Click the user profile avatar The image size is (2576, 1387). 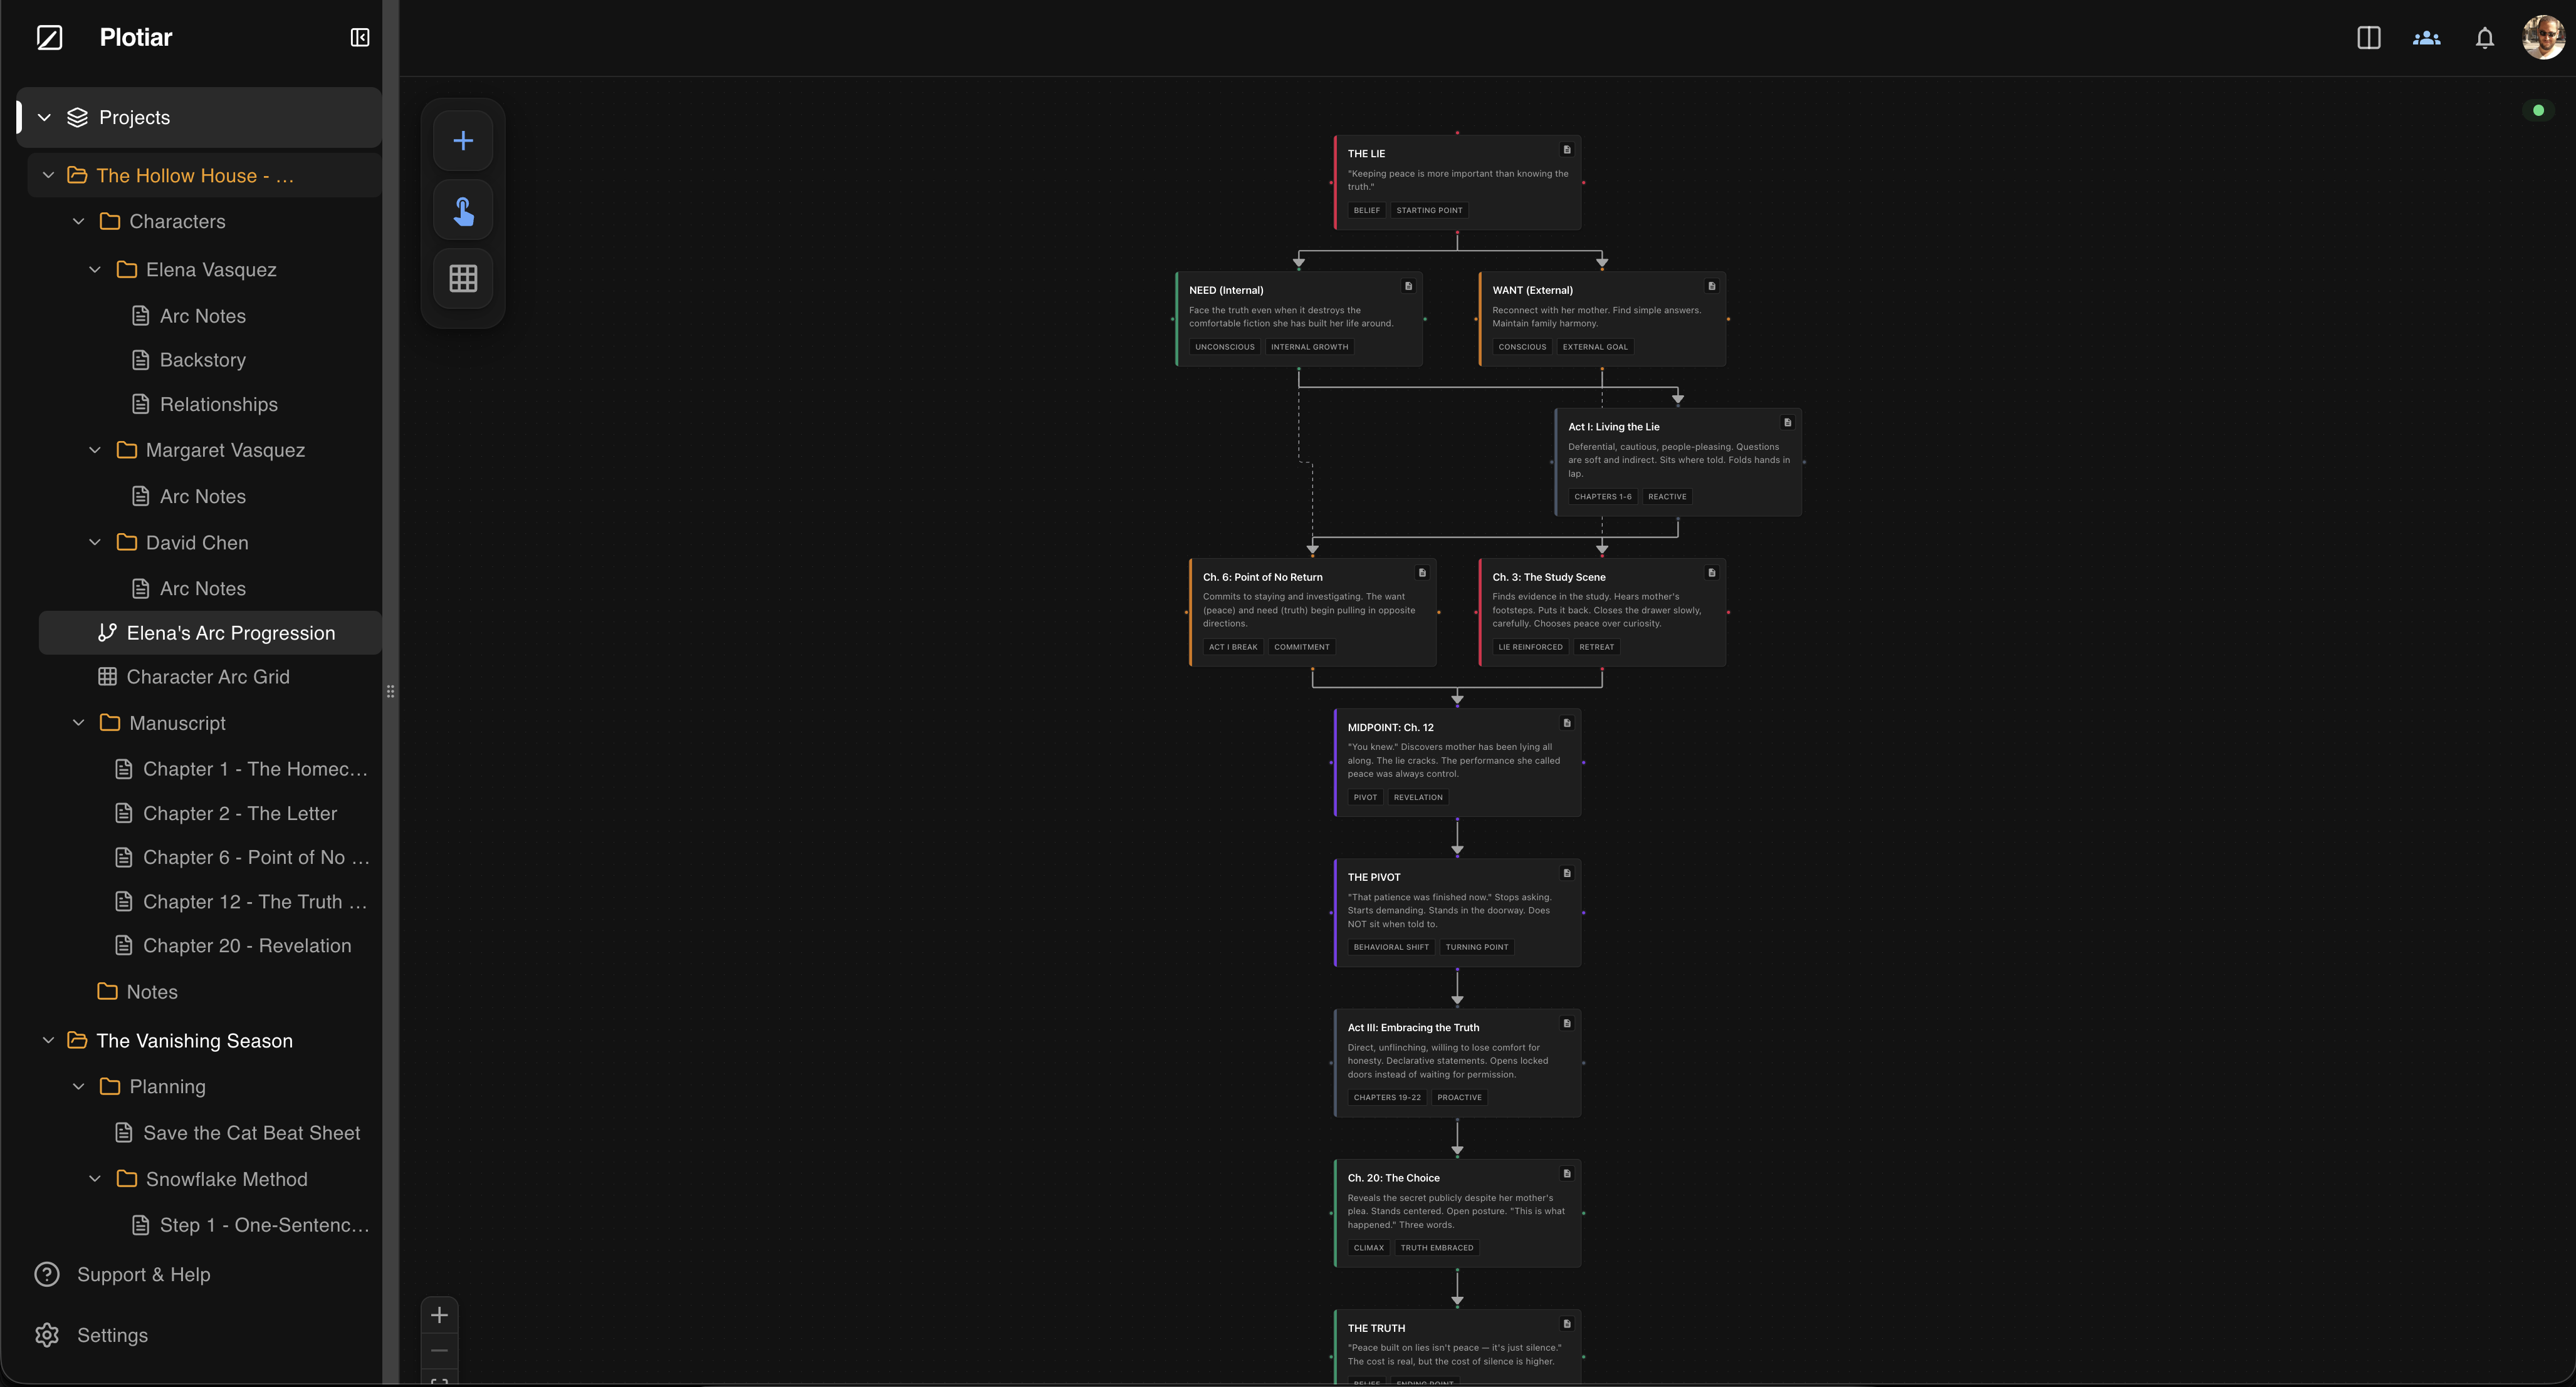(2543, 38)
